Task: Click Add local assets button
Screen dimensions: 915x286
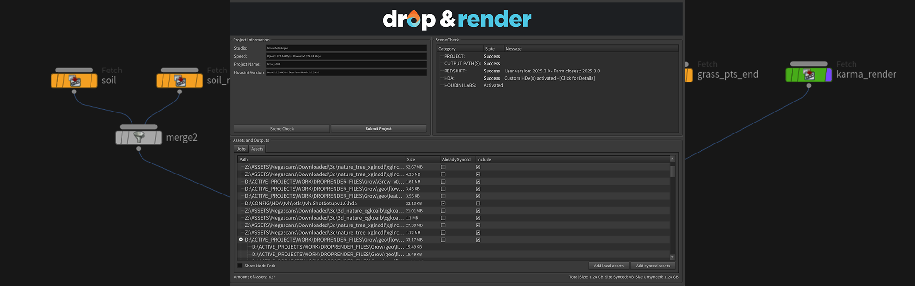Action: click(609, 266)
